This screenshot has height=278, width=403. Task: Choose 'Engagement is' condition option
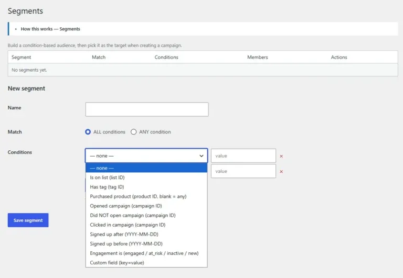(x=146, y=253)
